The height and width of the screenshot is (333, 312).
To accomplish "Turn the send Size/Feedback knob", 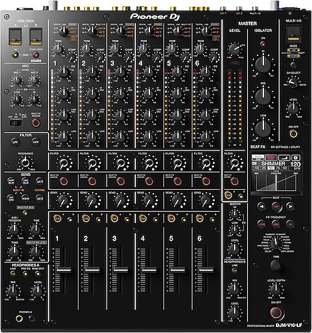I will 15,229.
